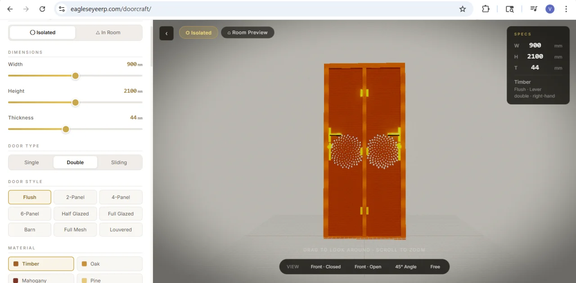Select the 6-Panel door style

[30, 214]
